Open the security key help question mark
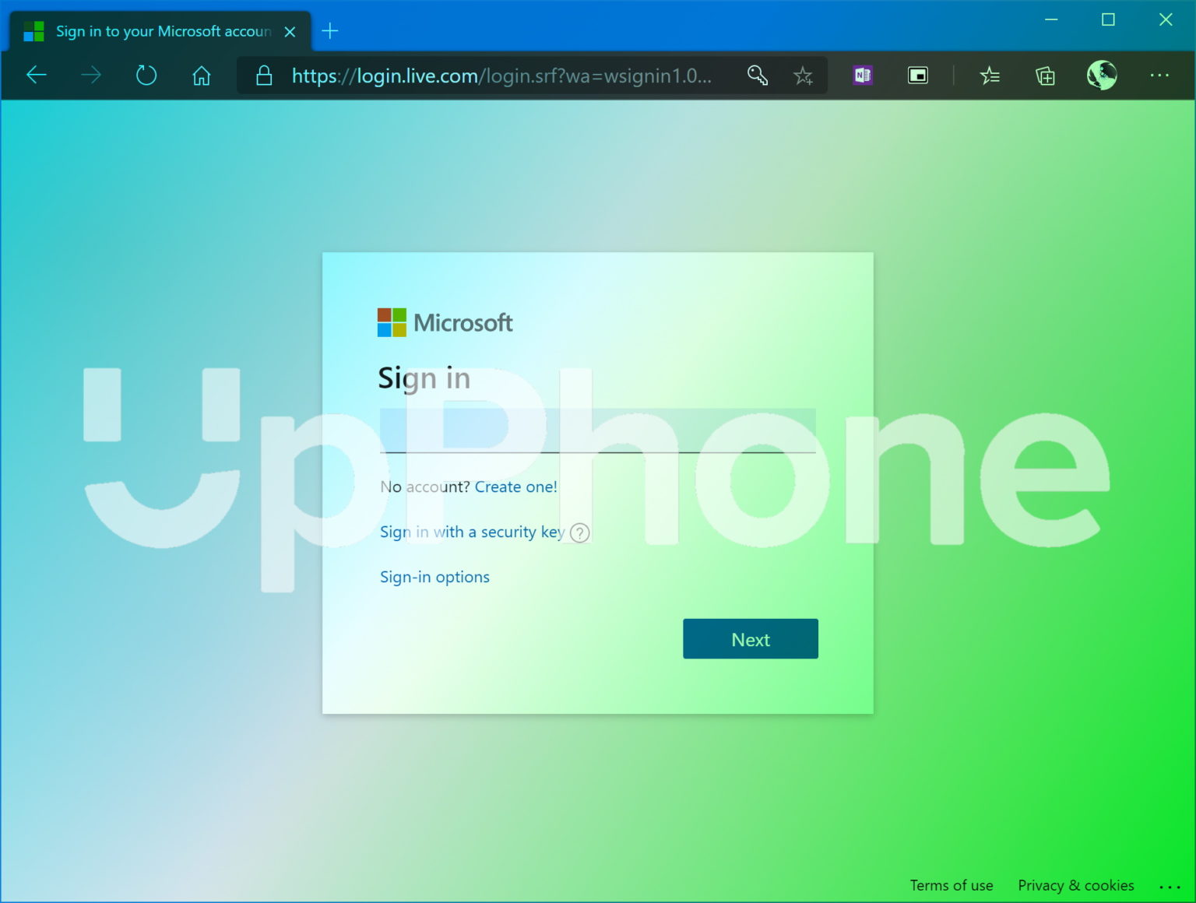The image size is (1196, 903). coord(579,532)
